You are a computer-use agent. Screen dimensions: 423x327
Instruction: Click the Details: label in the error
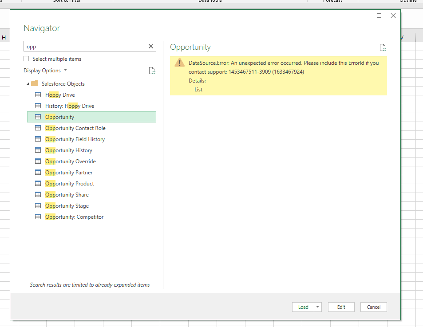point(197,81)
